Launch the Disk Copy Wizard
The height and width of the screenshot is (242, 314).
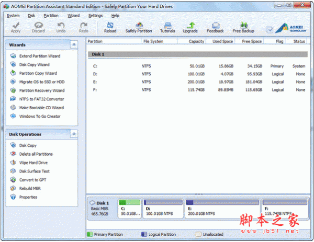point(34,65)
